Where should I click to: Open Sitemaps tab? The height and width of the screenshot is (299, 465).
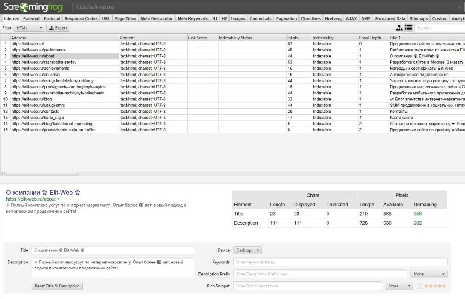pyautogui.click(x=419, y=18)
